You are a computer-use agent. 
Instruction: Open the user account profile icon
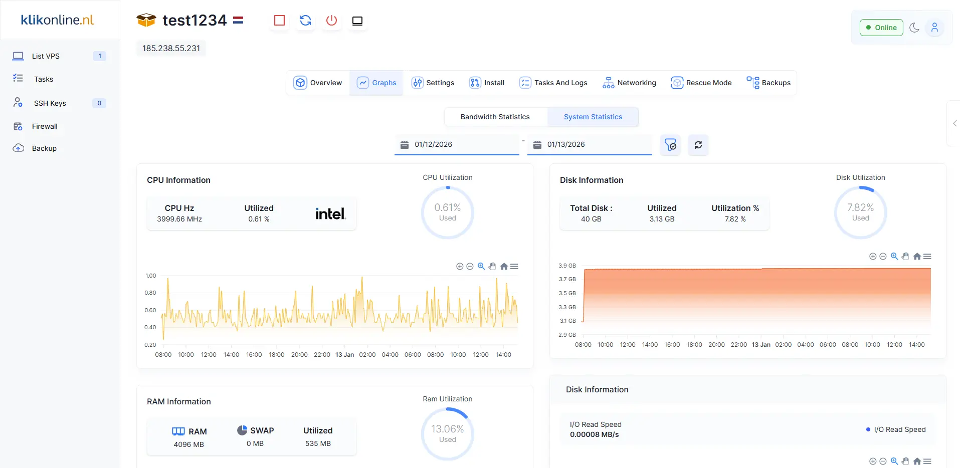(x=934, y=28)
